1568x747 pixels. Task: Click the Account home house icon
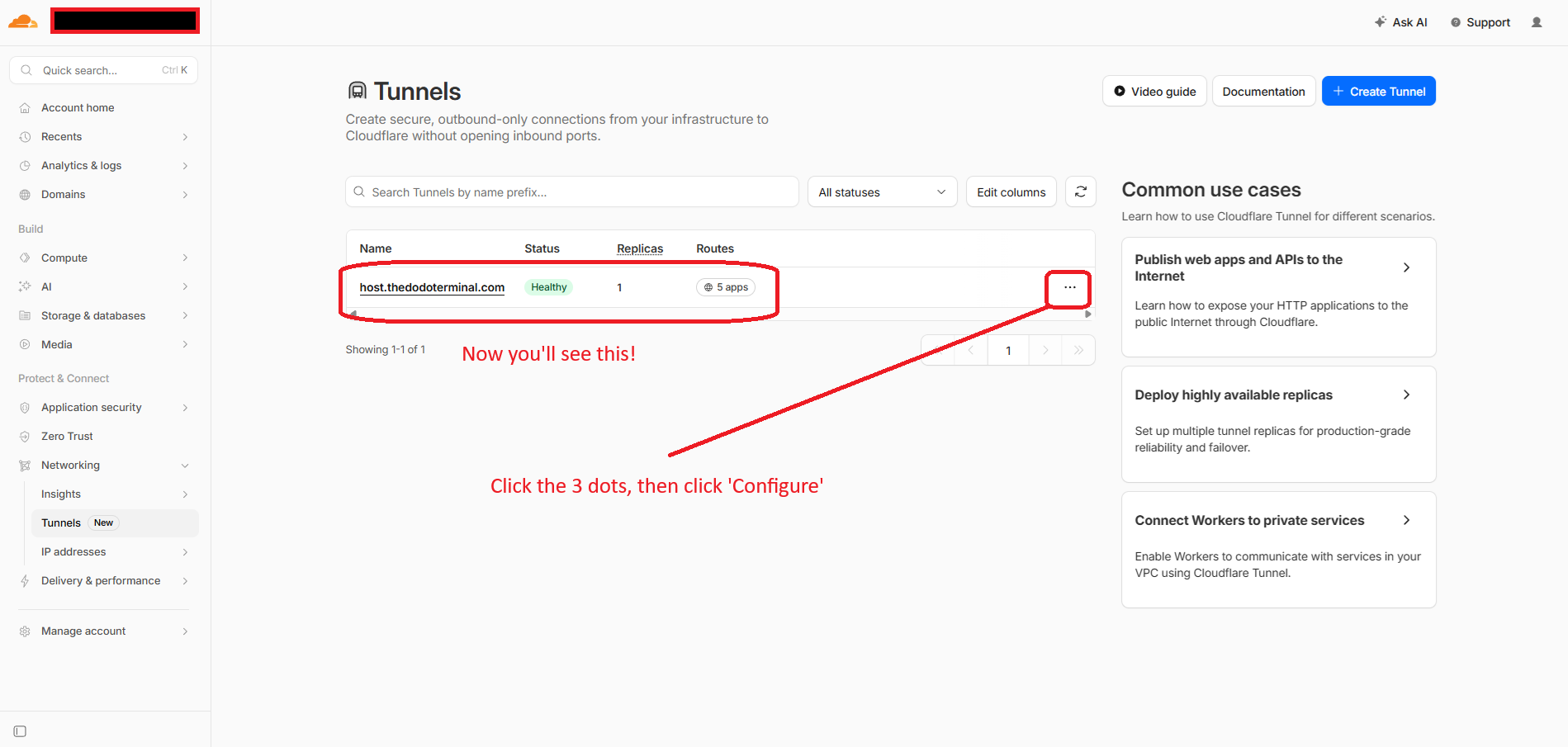[x=25, y=108]
